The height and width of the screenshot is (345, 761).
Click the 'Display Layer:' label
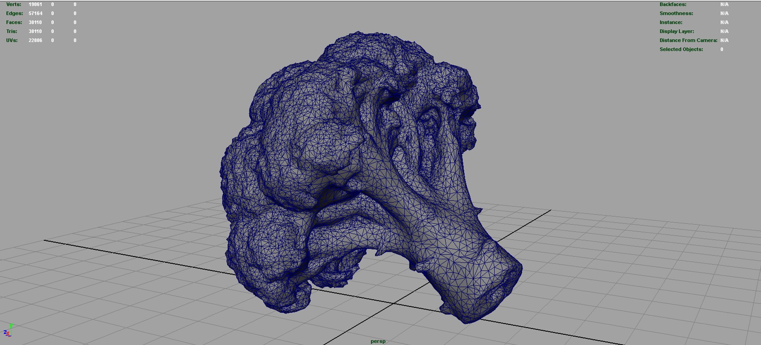(x=677, y=31)
